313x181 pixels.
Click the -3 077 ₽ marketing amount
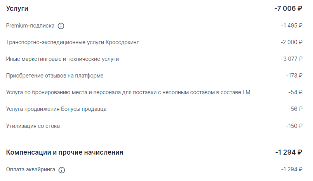(x=292, y=59)
